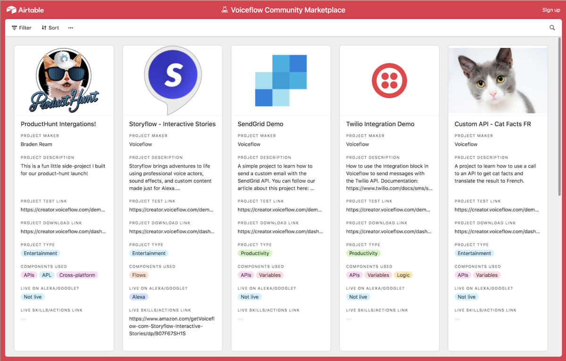Click Not live tag on the Cat Facts card
566x361 pixels.
(x=467, y=297)
